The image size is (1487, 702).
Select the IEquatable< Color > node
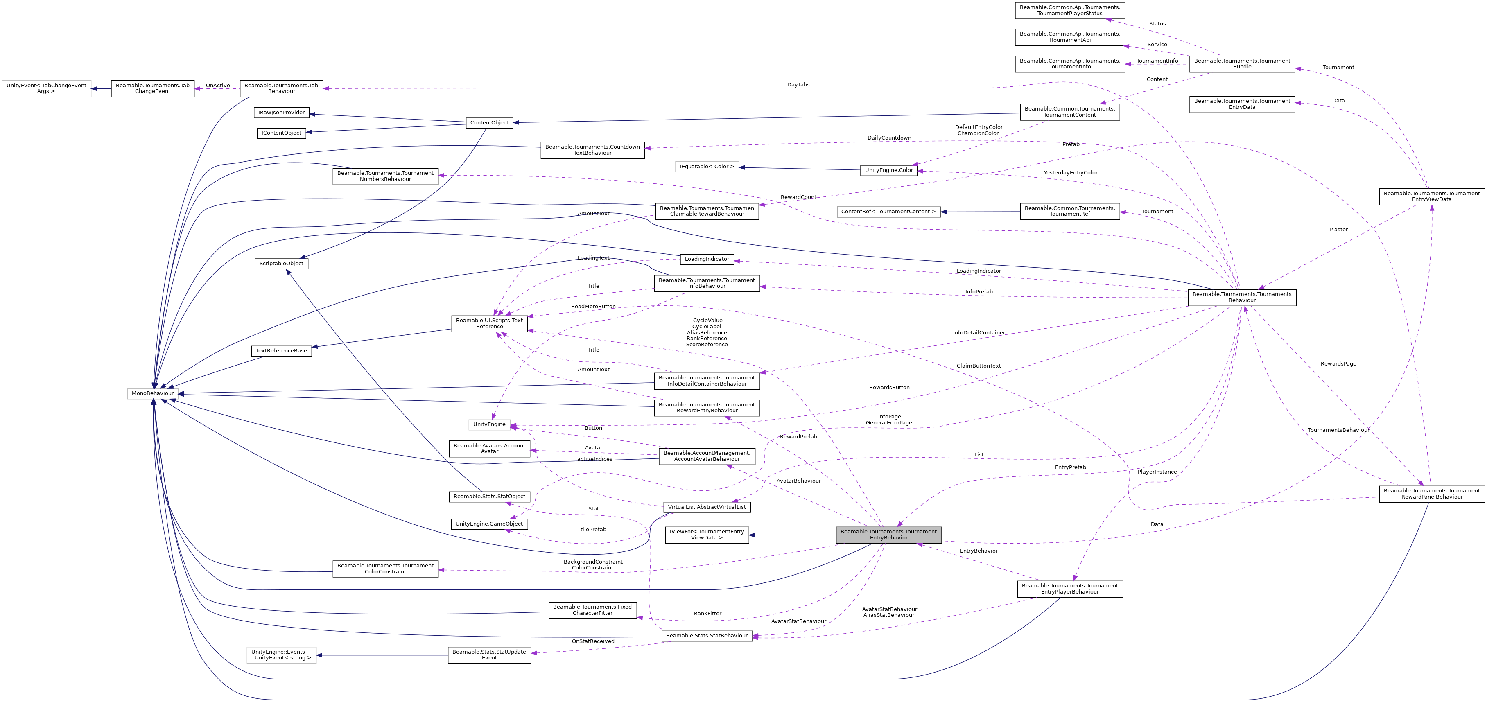pyautogui.click(x=707, y=167)
